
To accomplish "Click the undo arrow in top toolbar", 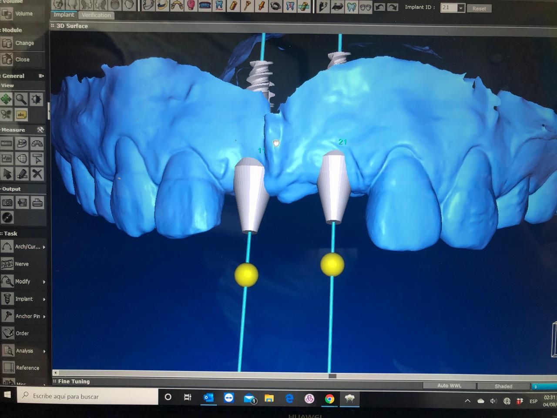I will coord(379,7).
